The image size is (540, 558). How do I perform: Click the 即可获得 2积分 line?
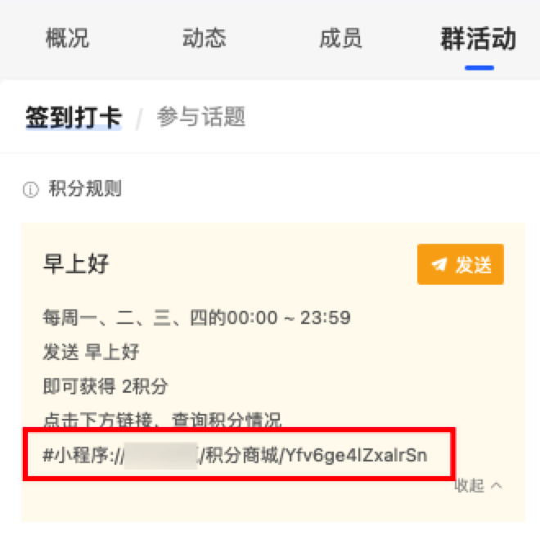pyautogui.click(x=106, y=386)
